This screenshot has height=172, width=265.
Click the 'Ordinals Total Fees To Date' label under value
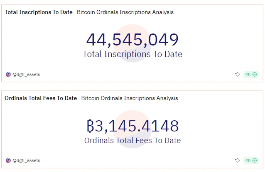coord(132,140)
